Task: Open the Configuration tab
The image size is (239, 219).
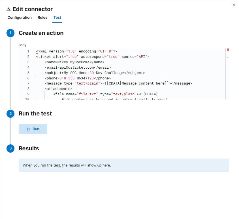Action: point(20,18)
